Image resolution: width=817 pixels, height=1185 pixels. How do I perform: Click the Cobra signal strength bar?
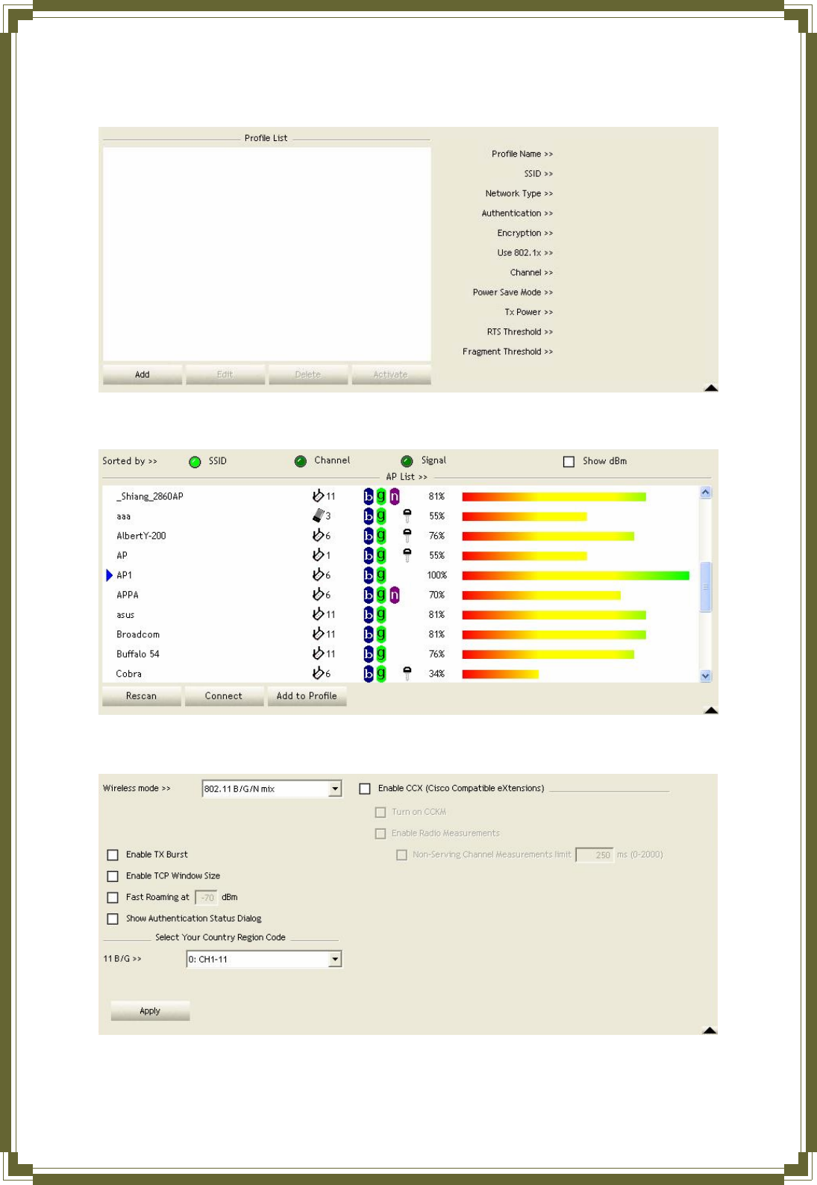tap(500, 674)
